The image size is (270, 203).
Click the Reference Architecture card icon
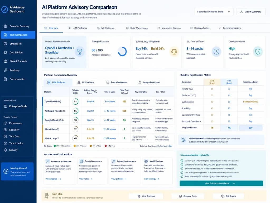47,161
